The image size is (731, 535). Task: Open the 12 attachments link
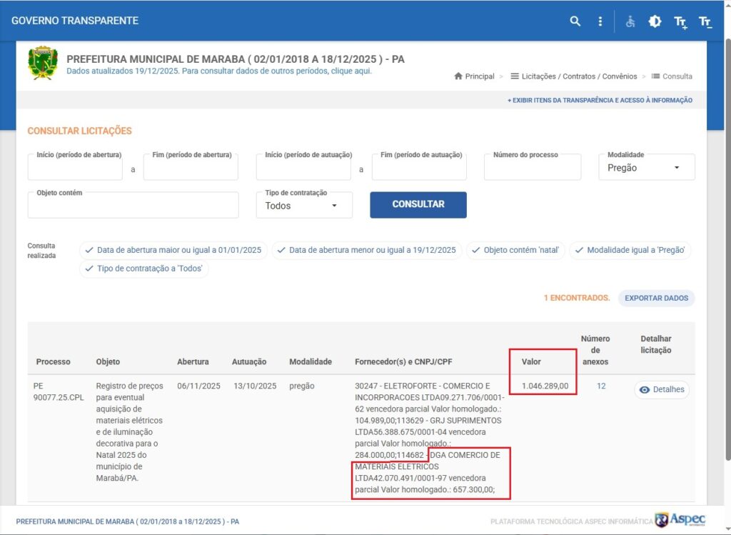click(601, 386)
